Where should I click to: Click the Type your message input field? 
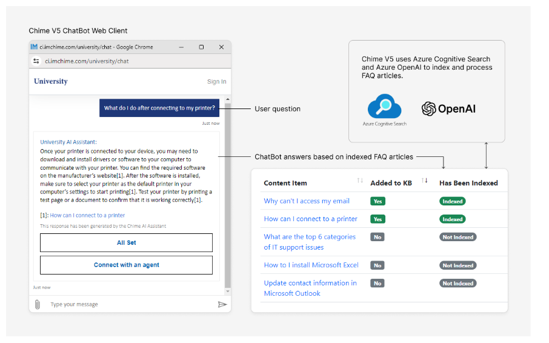(127, 304)
